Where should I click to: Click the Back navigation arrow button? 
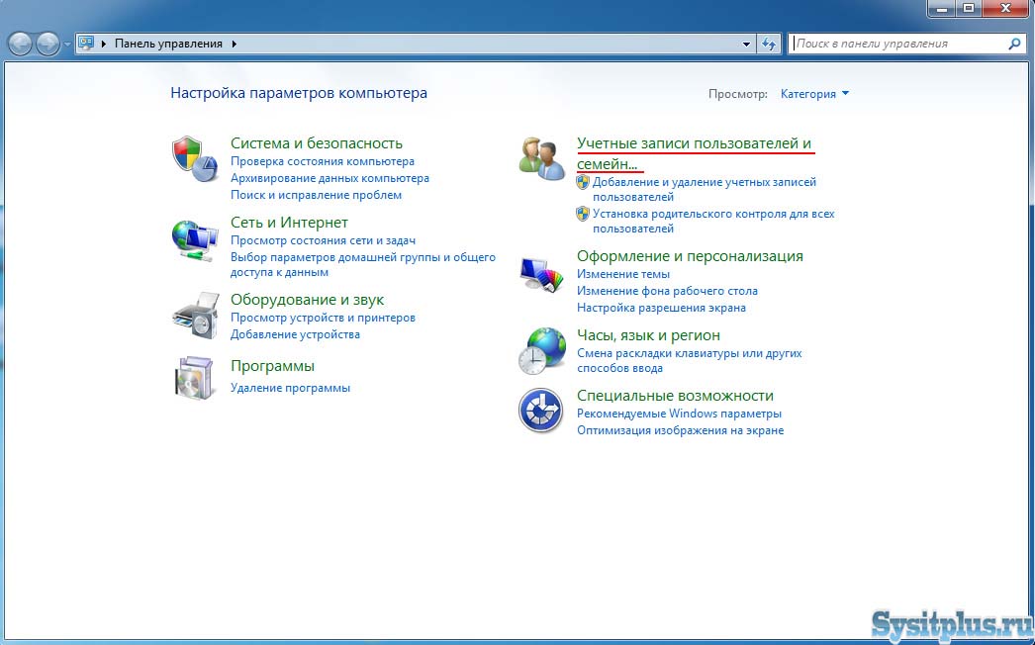click(21, 45)
